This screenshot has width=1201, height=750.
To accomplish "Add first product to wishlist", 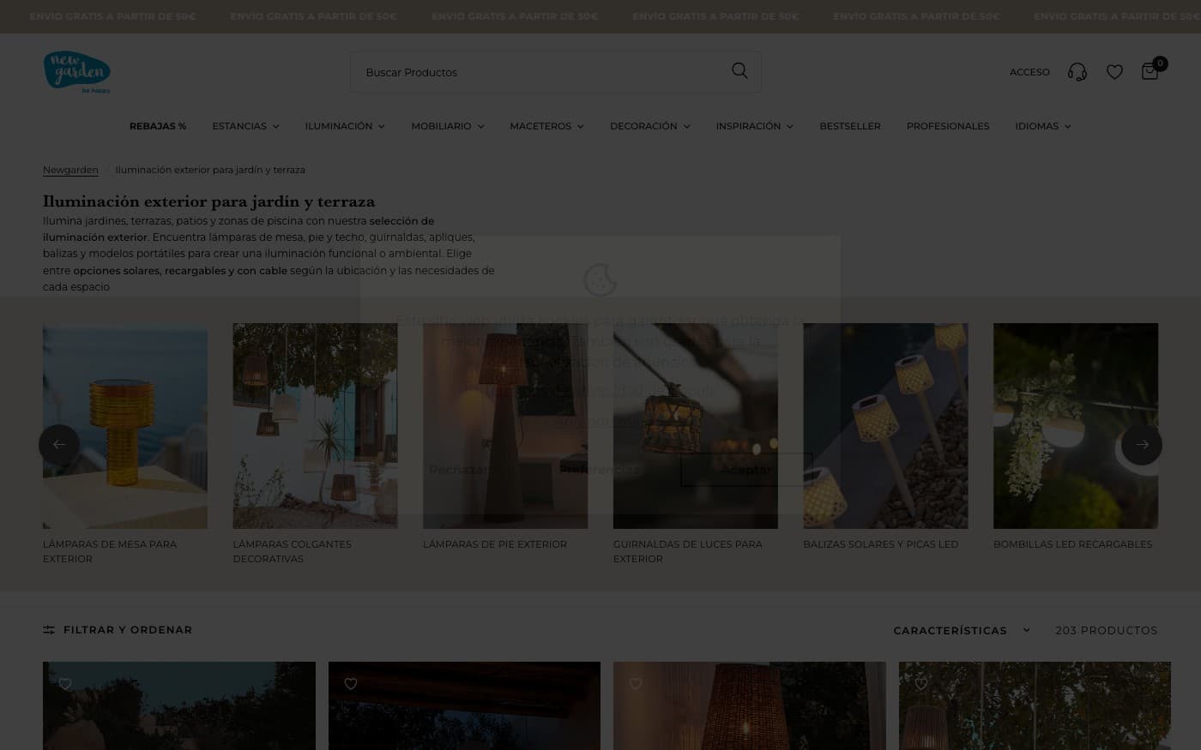I will [x=65, y=684].
